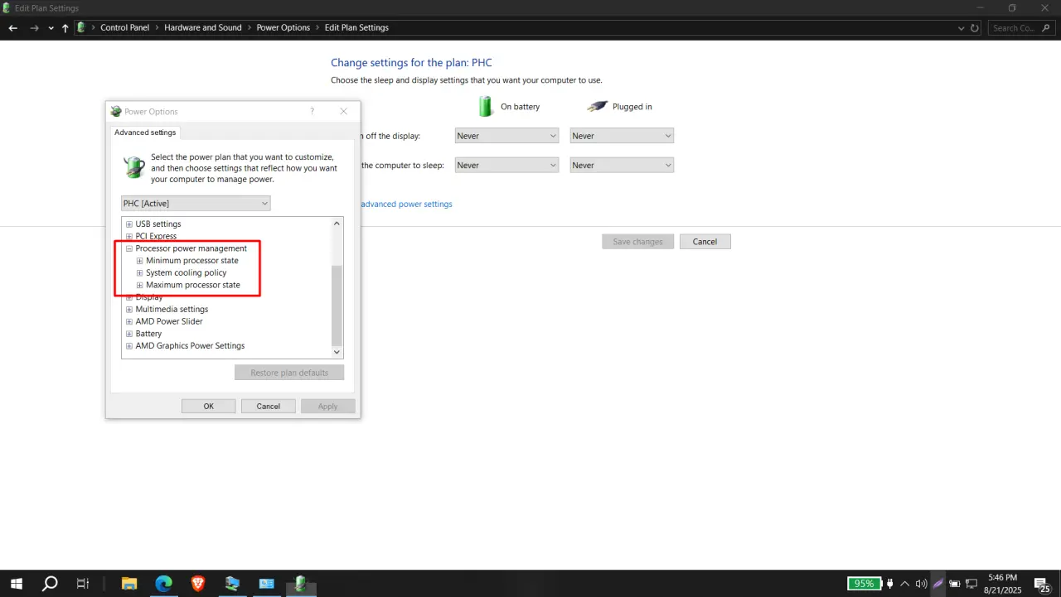Image resolution: width=1061 pixels, height=597 pixels.
Task: Open Control Panel breadcrumb
Action: coord(124,27)
